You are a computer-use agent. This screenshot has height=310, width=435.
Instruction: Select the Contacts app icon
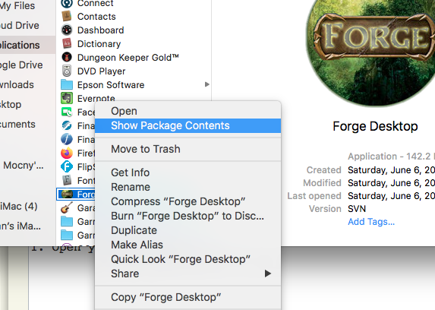(67, 16)
